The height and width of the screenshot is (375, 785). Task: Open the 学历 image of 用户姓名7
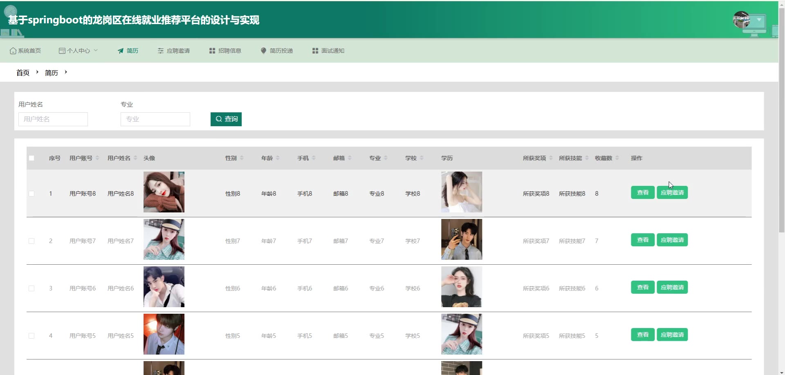click(462, 239)
